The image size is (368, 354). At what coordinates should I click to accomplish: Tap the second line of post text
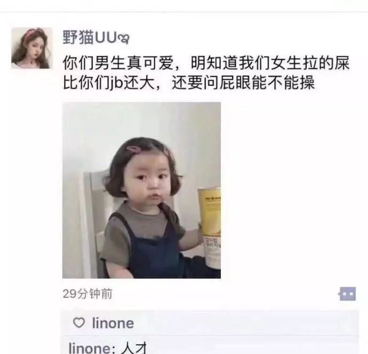tap(189, 83)
